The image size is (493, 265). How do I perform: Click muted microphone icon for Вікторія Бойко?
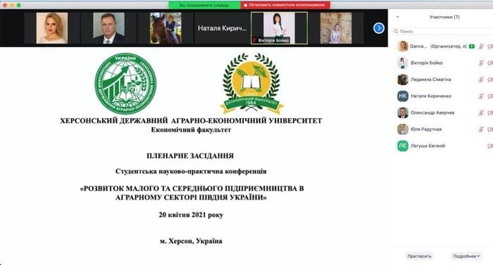click(480, 63)
